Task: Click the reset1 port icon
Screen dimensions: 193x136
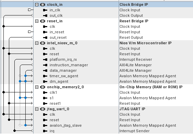Action: coord(45,103)
